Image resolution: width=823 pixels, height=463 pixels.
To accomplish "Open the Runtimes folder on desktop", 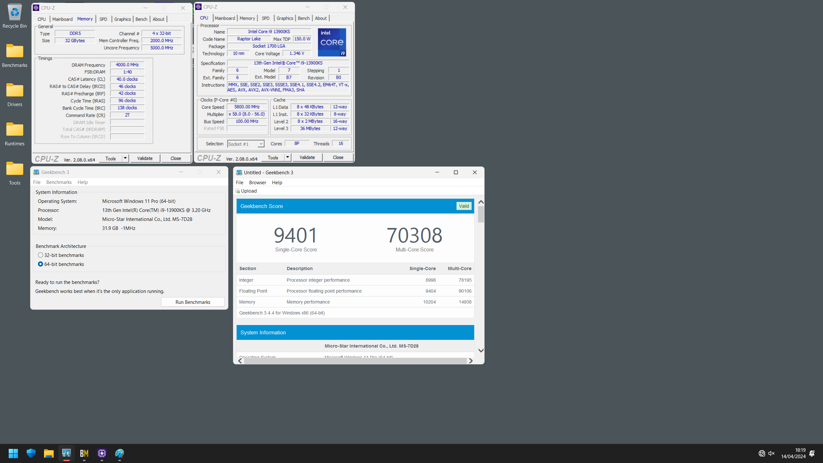I will 14,134.
